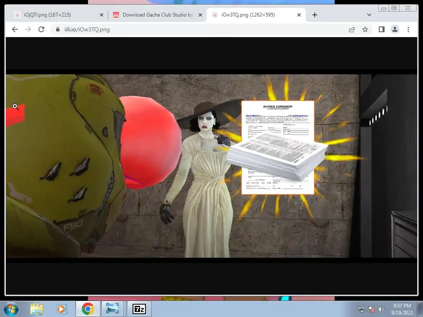The width and height of the screenshot is (423, 317).
Task: Open the Windows Start menu
Action: 11,309
